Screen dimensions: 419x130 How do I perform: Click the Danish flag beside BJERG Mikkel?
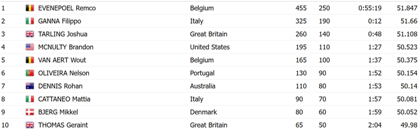(30, 112)
